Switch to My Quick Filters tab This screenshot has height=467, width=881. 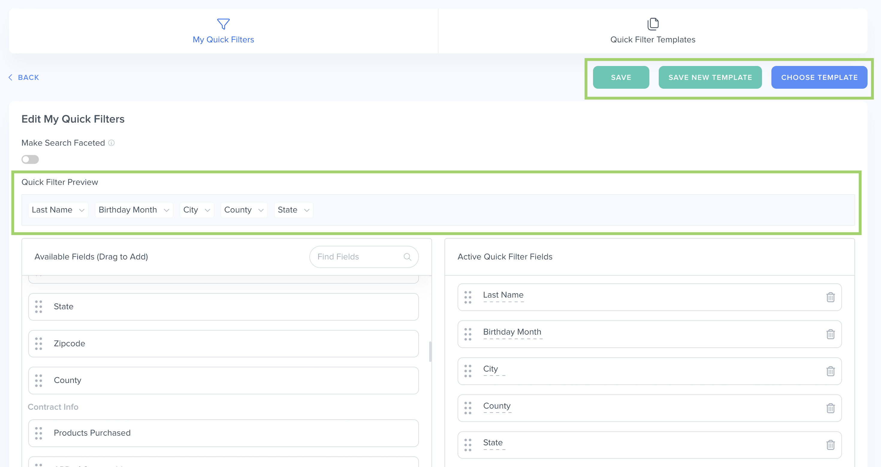(x=223, y=31)
